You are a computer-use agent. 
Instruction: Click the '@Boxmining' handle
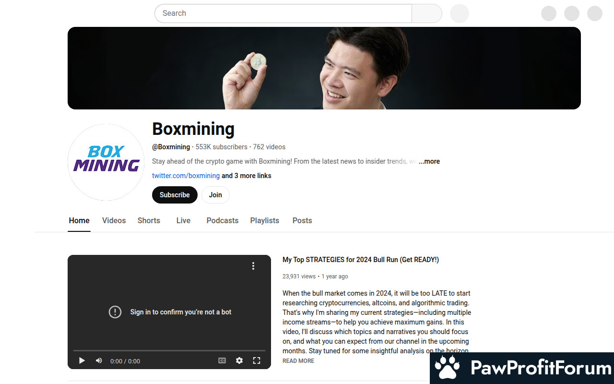point(171,147)
